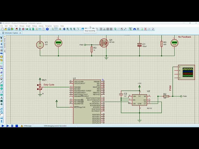199x149 pixels.
Task: Click the 'Duty Cycle' text label
Action: tap(49, 85)
